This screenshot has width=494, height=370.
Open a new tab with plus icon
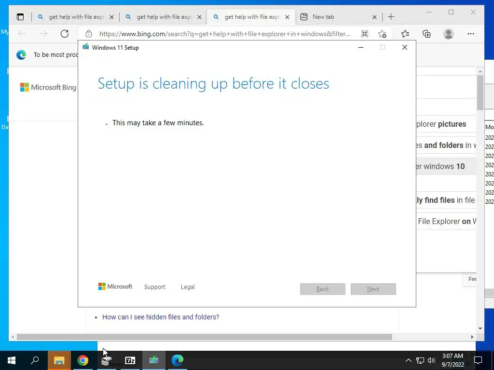click(391, 17)
